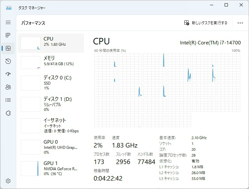Select ディスク 0 (C:) SSD entry
Screen dimensions: 249x189
50,83
